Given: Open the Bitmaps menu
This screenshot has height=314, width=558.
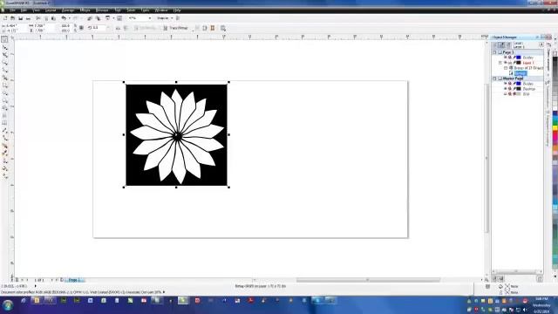Looking at the screenshot, I should (x=102, y=10).
